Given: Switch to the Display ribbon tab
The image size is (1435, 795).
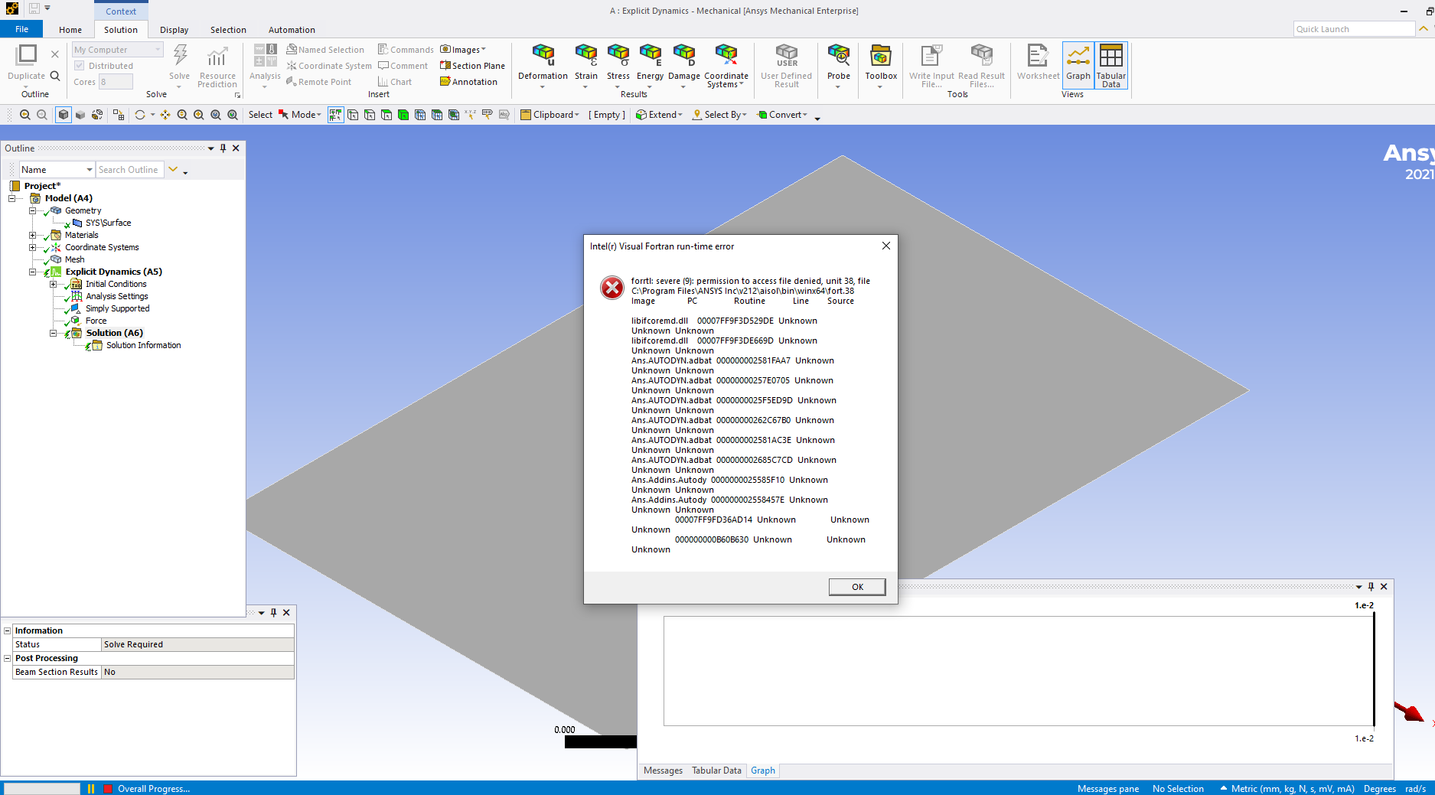Looking at the screenshot, I should pos(174,30).
